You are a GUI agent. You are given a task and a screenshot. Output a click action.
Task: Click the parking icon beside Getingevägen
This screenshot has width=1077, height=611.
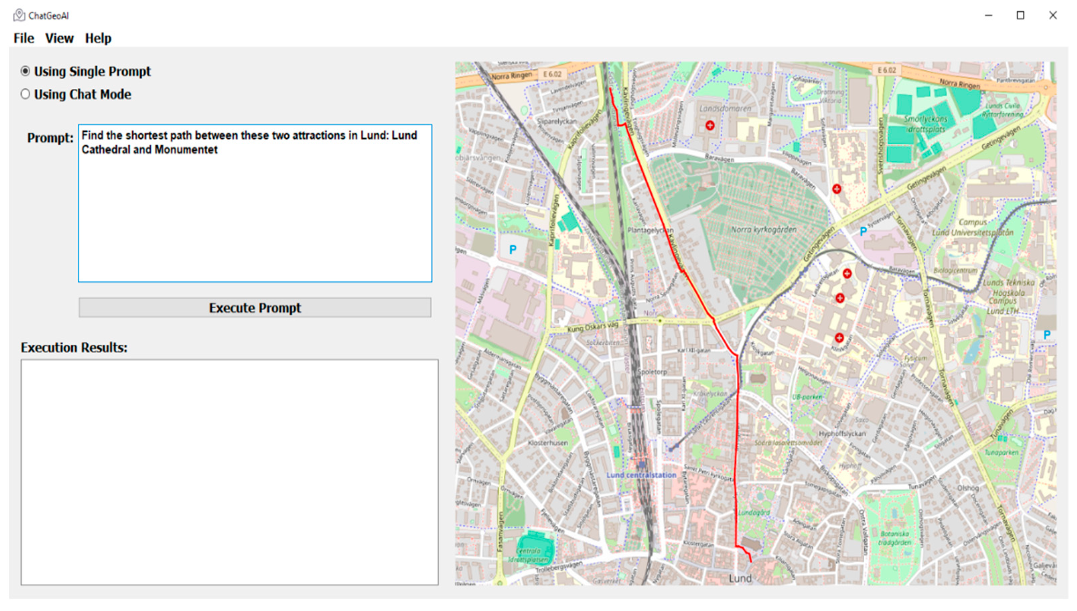point(863,231)
